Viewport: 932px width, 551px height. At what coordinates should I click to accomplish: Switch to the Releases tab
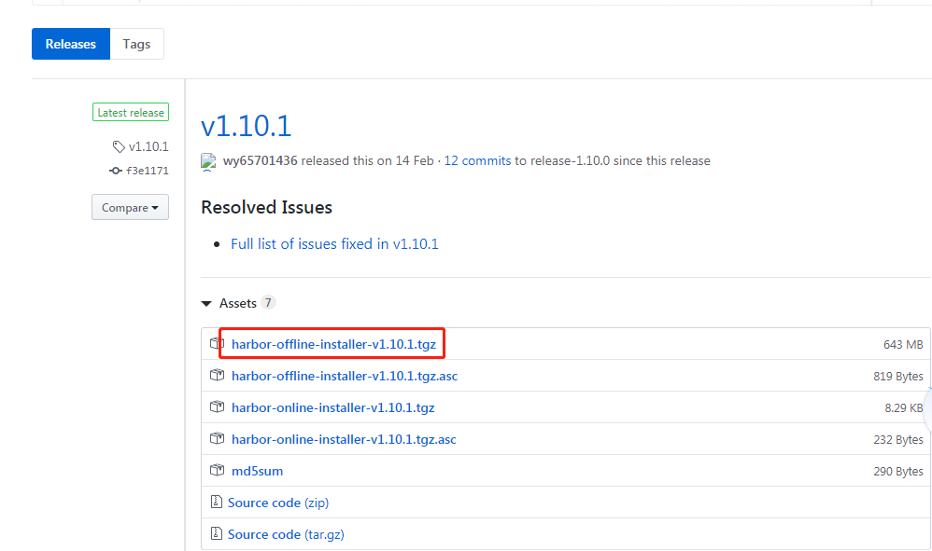pos(71,44)
